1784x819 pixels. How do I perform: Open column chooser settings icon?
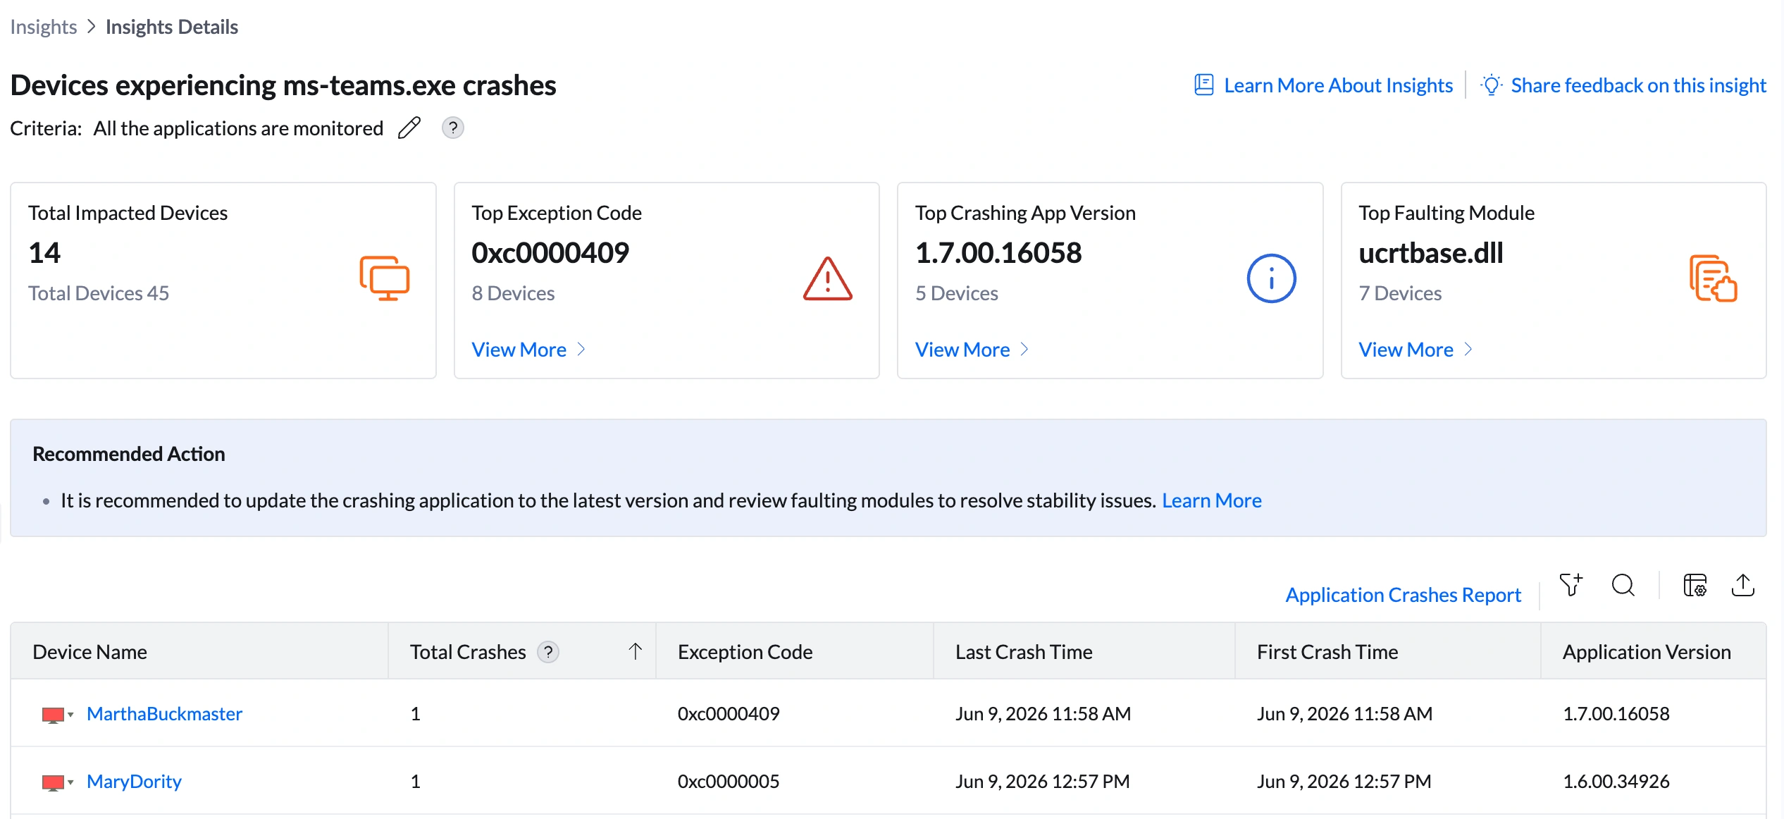pos(1695,585)
